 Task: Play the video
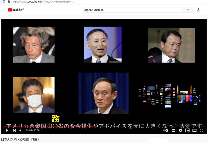pyautogui.click(x=7, y=130)
